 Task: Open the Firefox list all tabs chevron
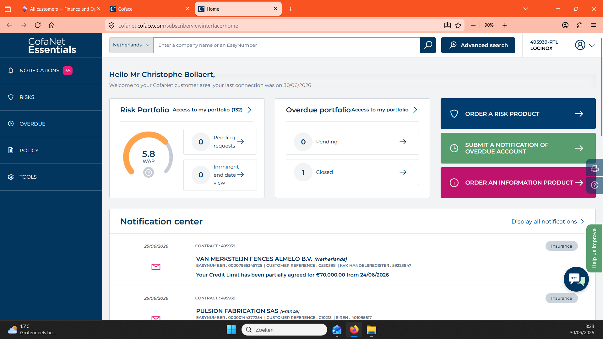pyautogui.click(x=526, y=9)
